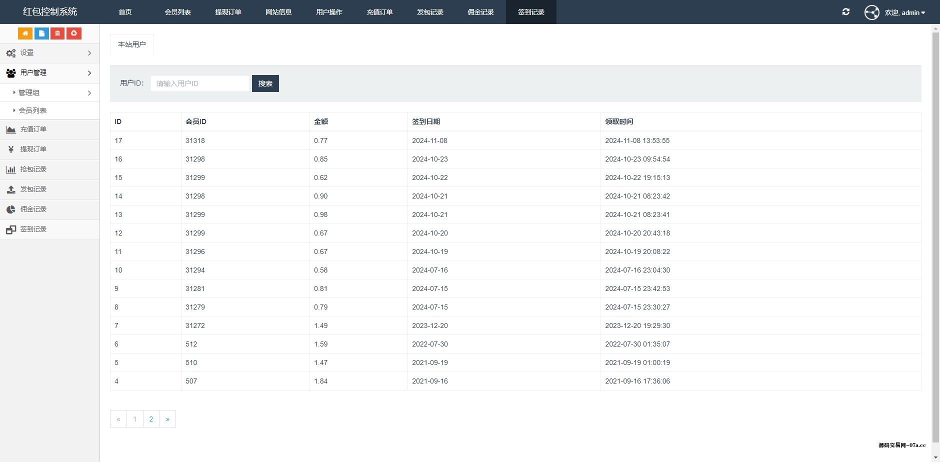Viewport: 940px width, 462px height.
Task: Click the area chart icon beside 充值订单
Action: pos(11,129)
